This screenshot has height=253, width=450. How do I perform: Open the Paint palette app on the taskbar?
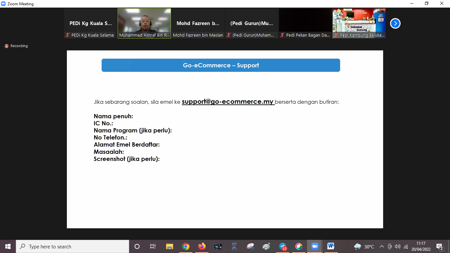pos(267,246)
